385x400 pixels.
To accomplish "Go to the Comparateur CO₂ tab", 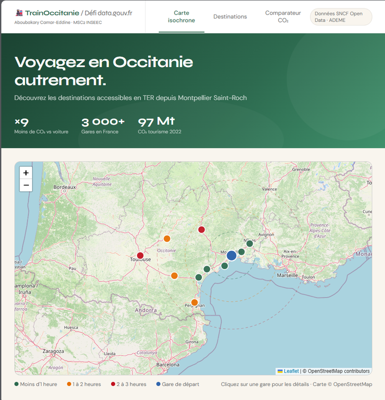I will 283,17.
